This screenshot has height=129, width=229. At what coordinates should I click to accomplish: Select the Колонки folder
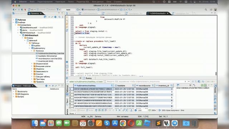[39, 51]
